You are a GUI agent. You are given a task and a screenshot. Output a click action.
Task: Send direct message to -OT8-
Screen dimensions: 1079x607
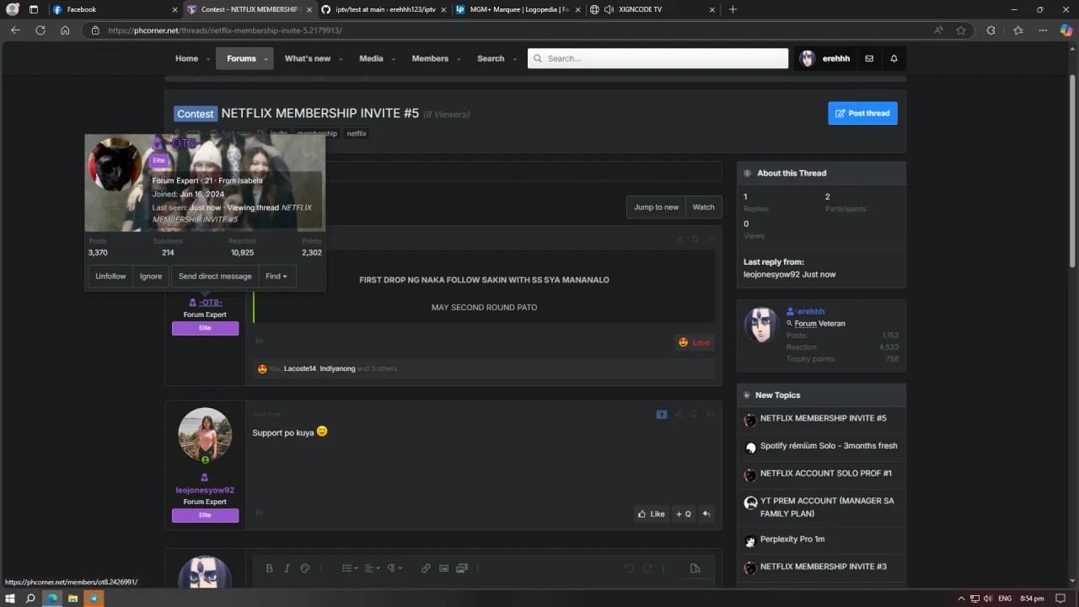point(215,277)
